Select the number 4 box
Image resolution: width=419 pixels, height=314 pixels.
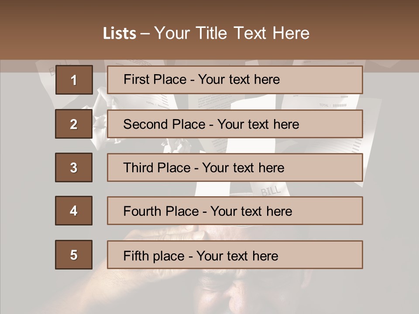click(74, 211)
